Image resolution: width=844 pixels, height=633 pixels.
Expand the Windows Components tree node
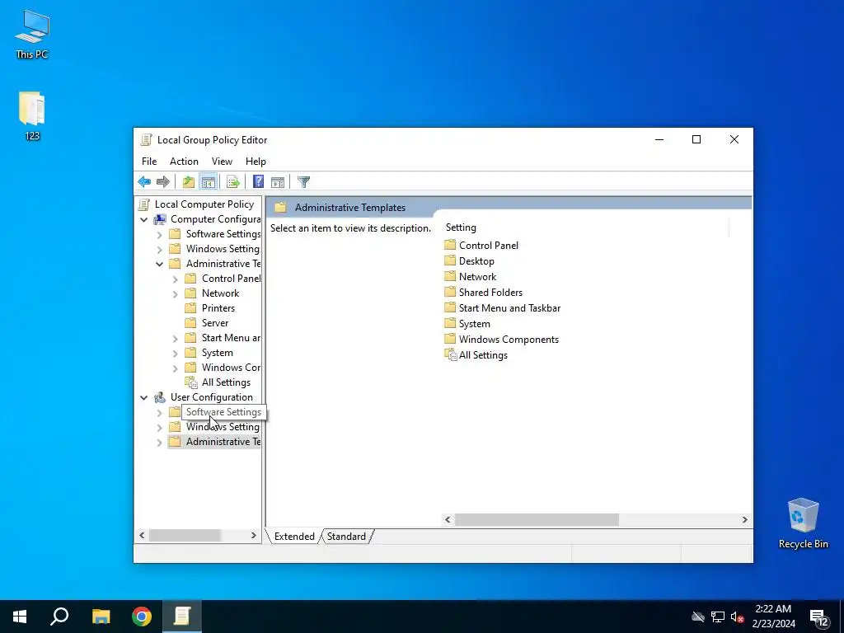tap(175, 368)
